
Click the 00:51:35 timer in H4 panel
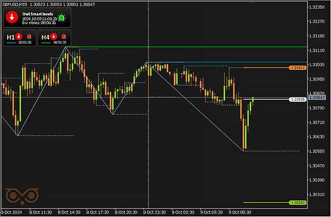(x=60, y=42)
